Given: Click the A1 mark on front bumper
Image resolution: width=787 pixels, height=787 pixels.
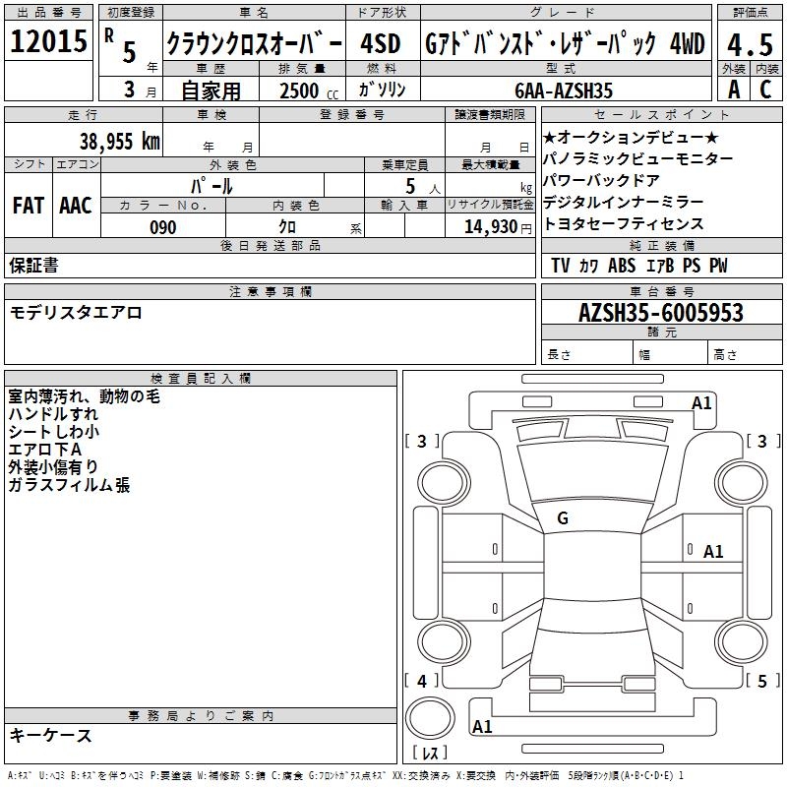Looking at the screenshot, I should pyautogui.click(x=701, y=402).
